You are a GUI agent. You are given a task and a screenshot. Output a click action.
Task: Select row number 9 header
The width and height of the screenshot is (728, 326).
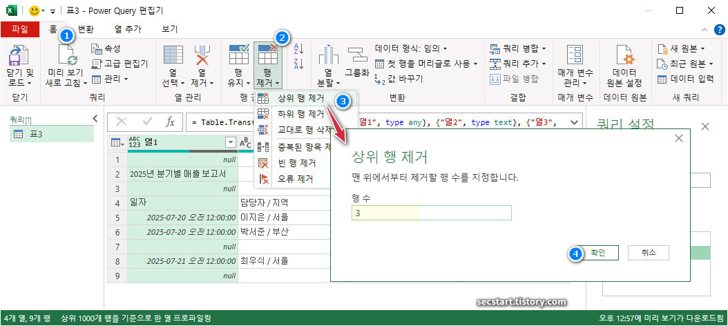click(x=117, y=276)
